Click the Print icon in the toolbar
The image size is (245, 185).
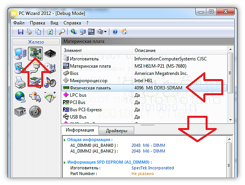[x=29, y=32]
